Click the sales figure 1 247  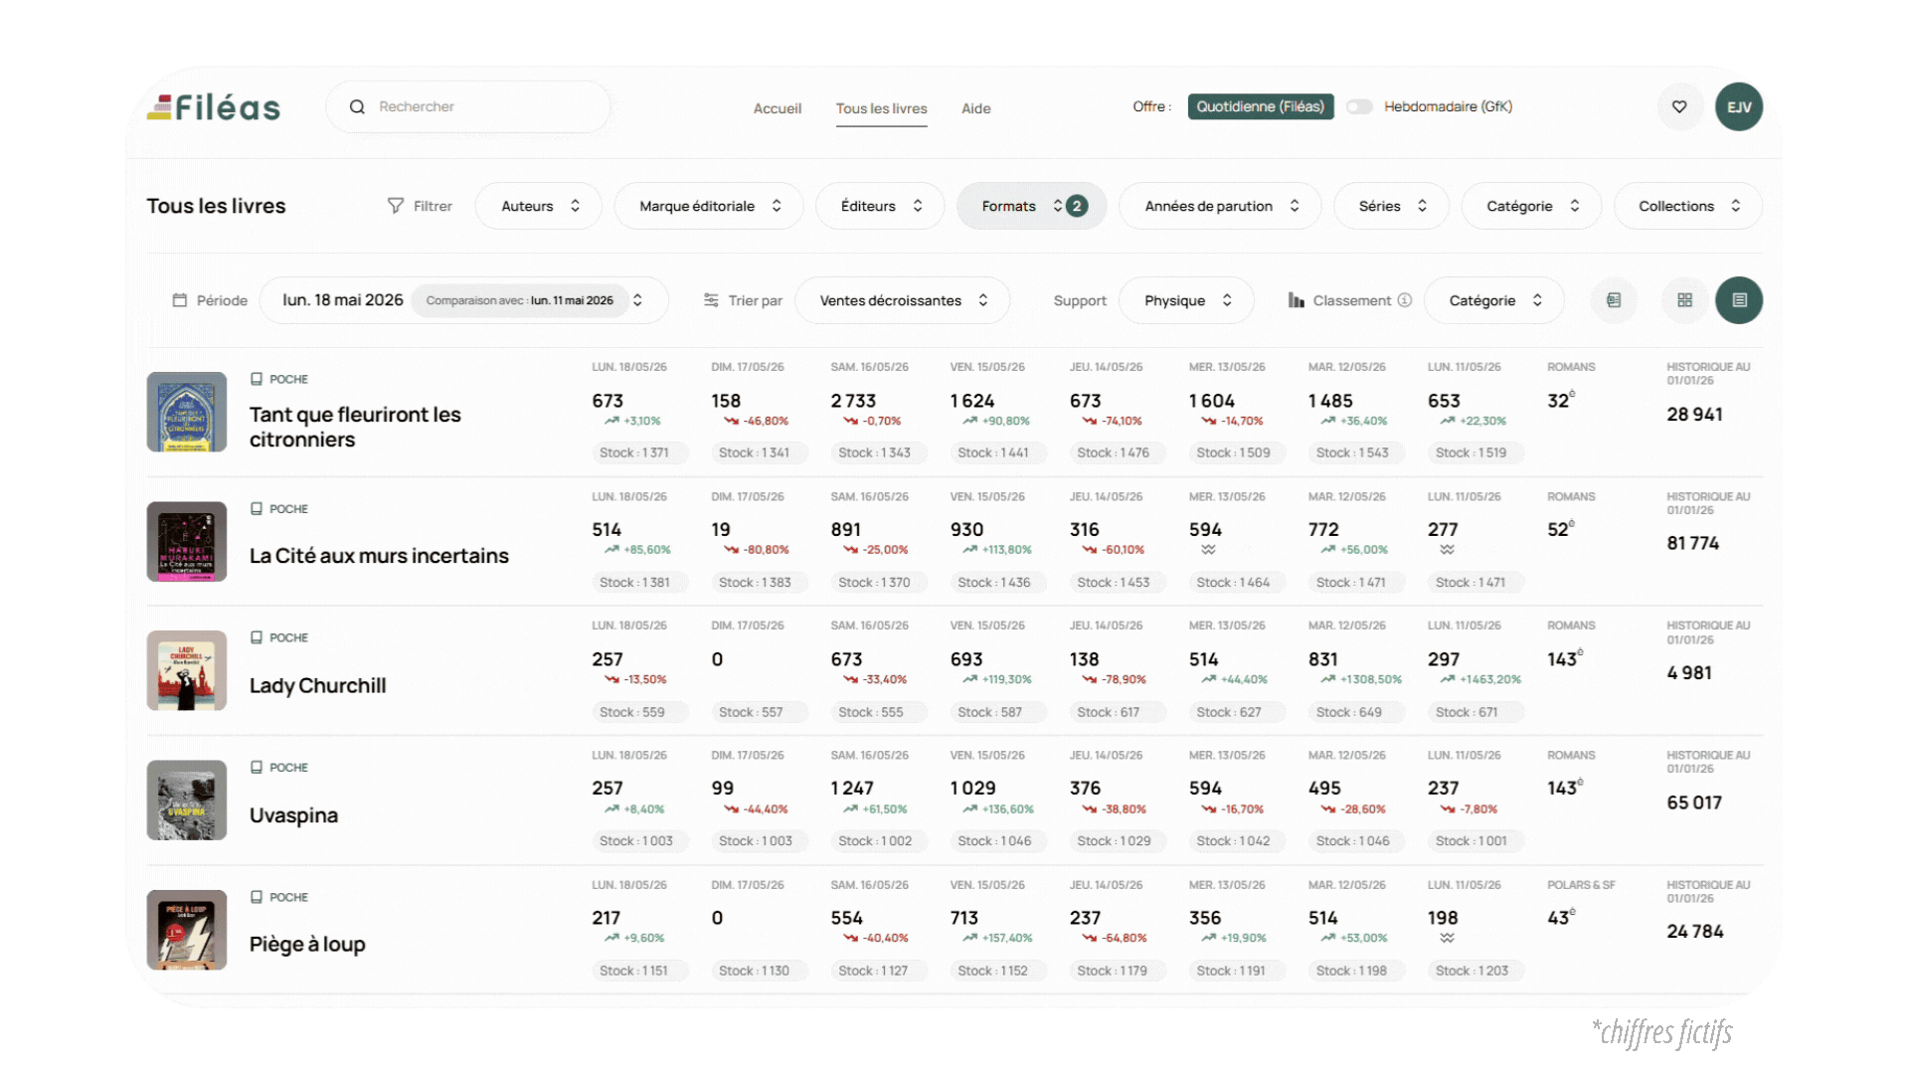tap(852, 789)
